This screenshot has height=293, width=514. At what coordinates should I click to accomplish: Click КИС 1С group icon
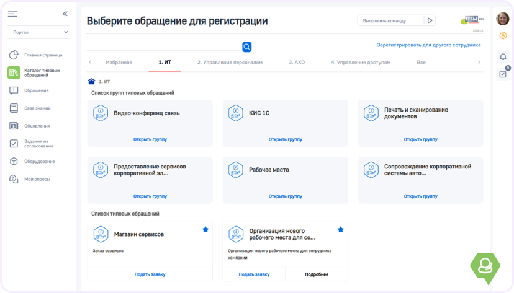coord(236,113)
